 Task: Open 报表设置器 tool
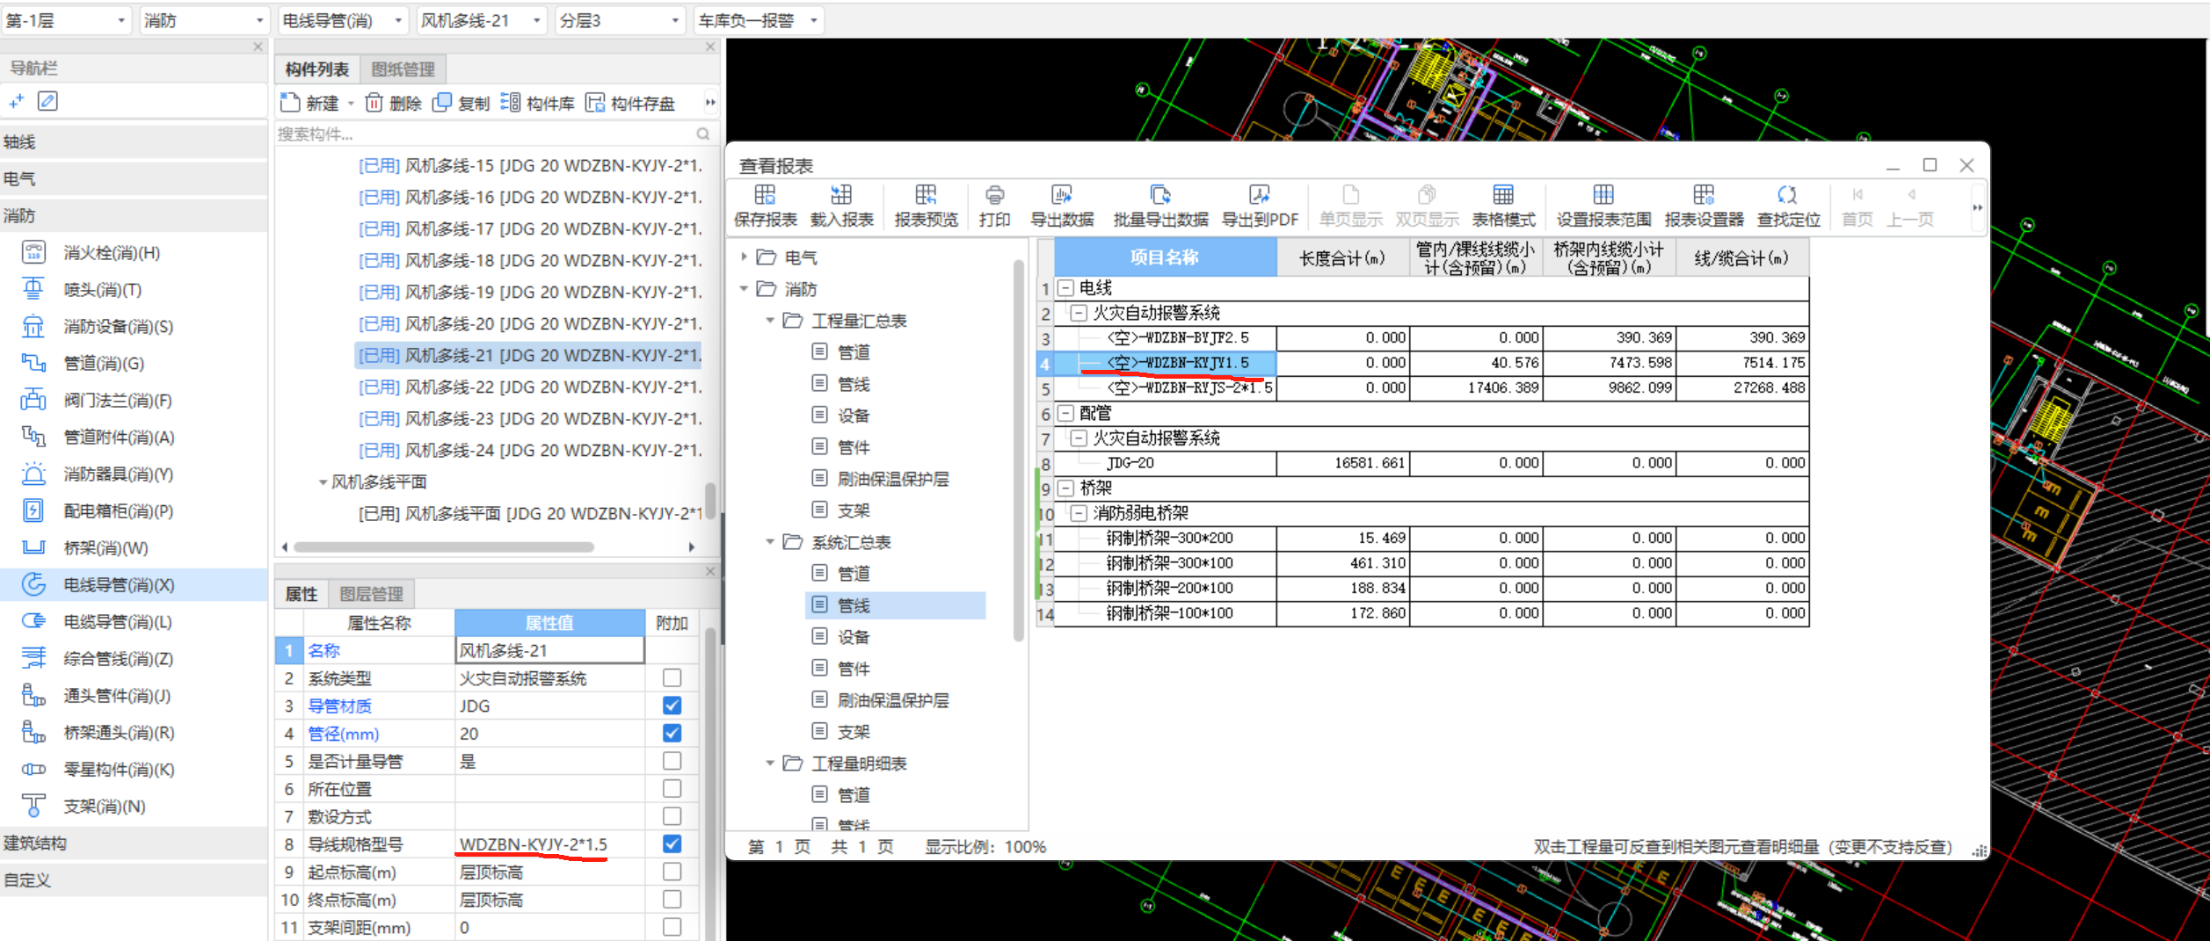(1704, 206)
